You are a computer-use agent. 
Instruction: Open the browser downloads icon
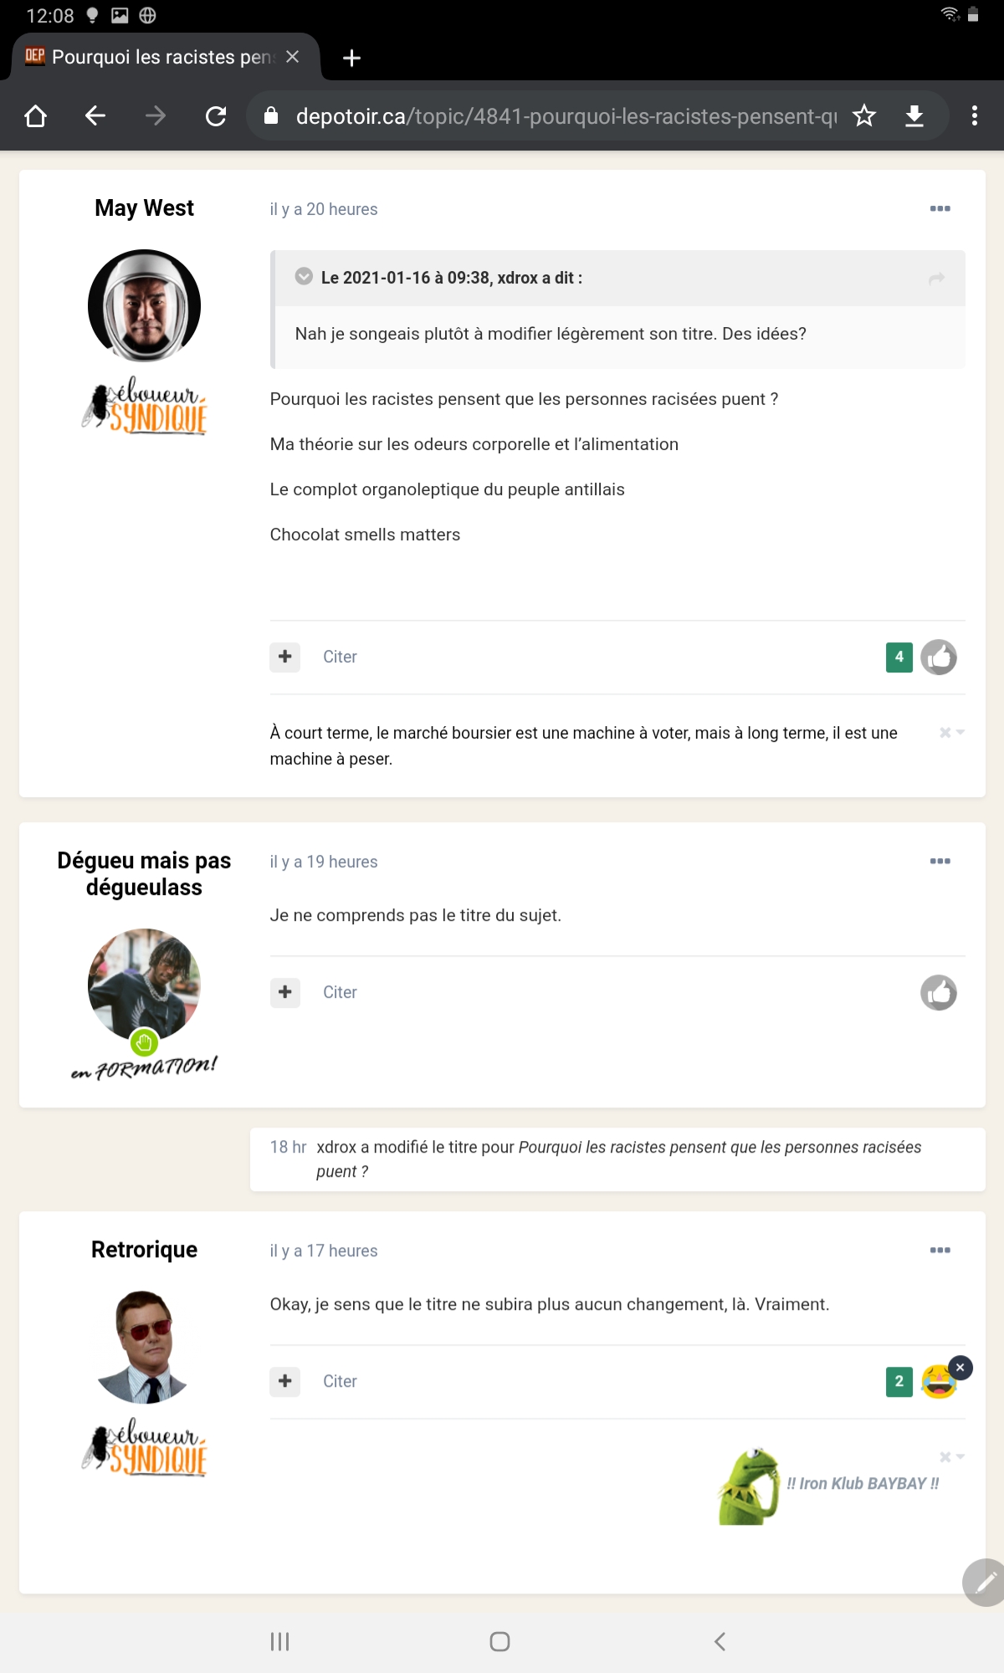click(x=914, y=115)
